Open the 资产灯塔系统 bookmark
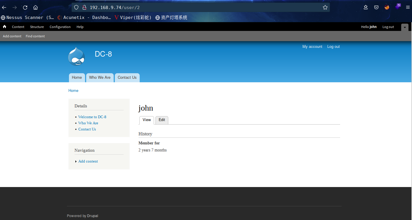Viewport: 412px width, 220px height. pos(171,18)
